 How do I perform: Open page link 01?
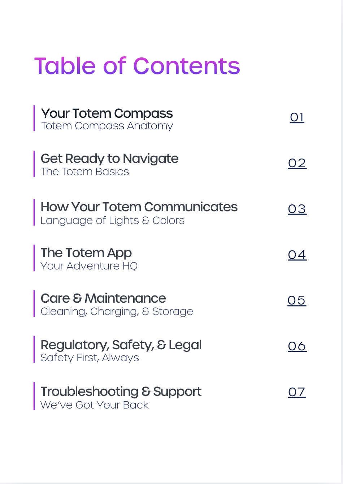coord(297,117)
